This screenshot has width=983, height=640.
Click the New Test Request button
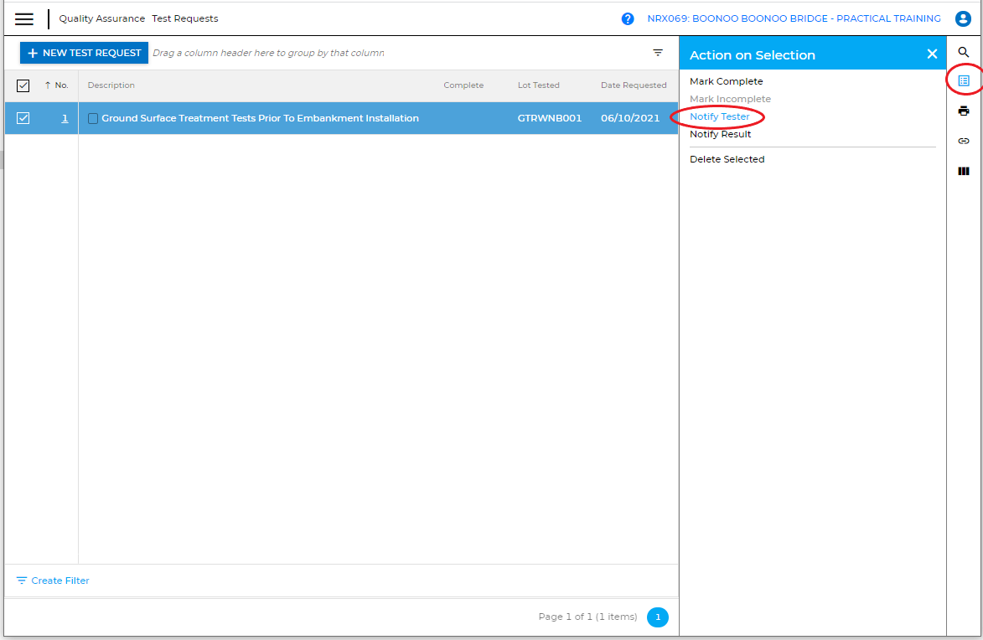[x=84, y=53]
